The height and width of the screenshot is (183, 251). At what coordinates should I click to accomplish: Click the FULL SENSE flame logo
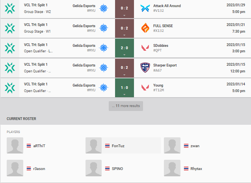click(x=145, y=28)
